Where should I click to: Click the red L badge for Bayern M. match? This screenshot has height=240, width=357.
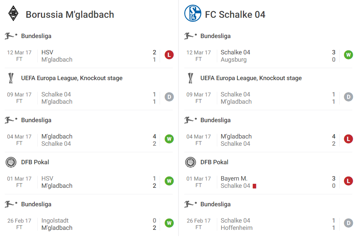pyautogui.click(x=348, y=181)
